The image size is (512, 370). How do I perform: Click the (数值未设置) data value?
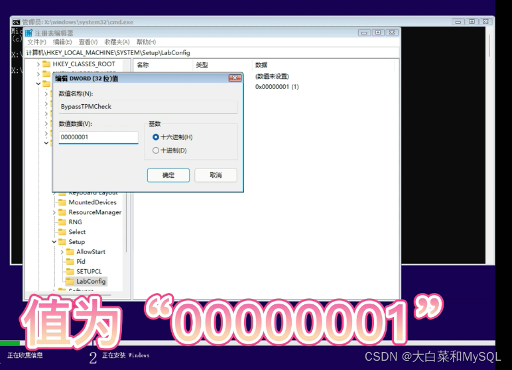pos(272,76)
